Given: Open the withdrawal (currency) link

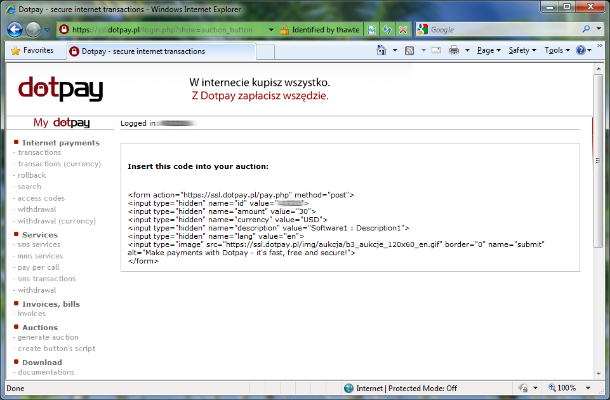Looking at the screenshot, I should click(56, 221).
